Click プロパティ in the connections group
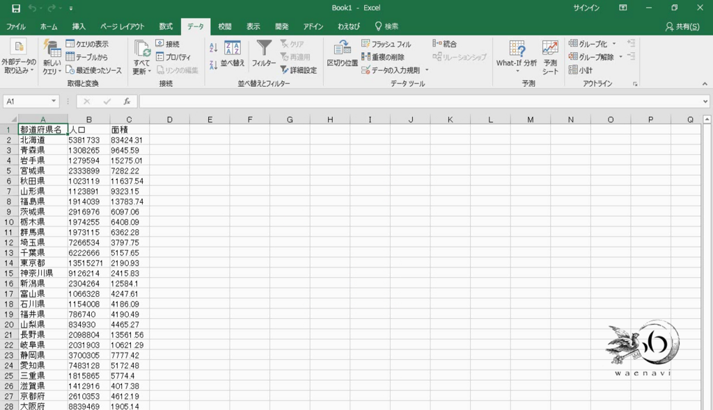This screenshot has width=713, height=410. (x=173, y=57)
